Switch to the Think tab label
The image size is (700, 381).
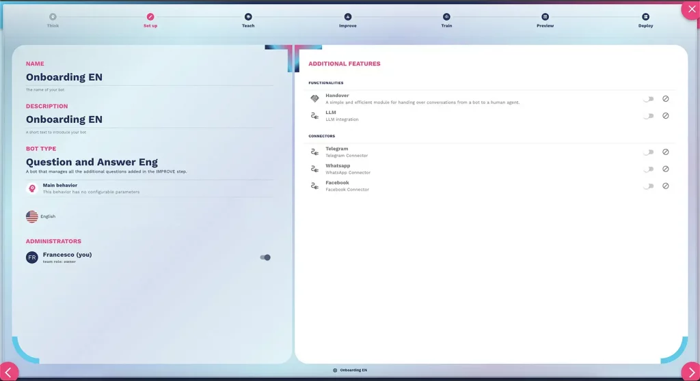click(53, 26)
